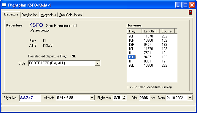Go to the Fuel Calculation tab
Image resolution: width=197 pixels, height=113 pixels.
pos(71,15)
